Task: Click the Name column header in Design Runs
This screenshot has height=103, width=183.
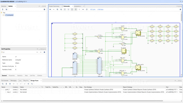Action: (x=3, y=87)
